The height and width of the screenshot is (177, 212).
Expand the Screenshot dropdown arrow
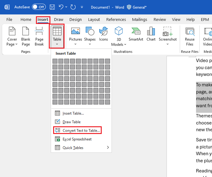(168, 44)
